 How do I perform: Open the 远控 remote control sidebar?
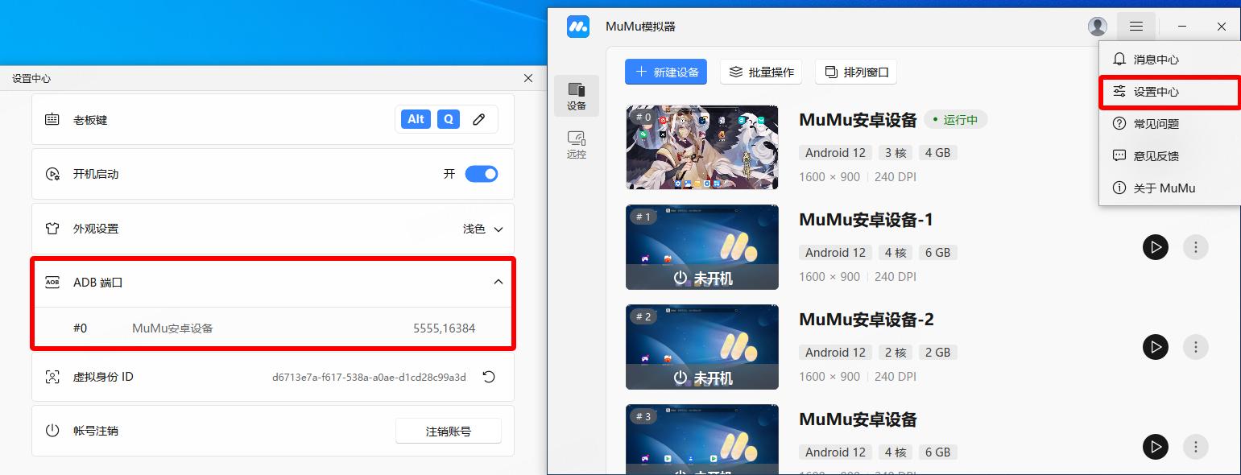(x=576, y=144)
